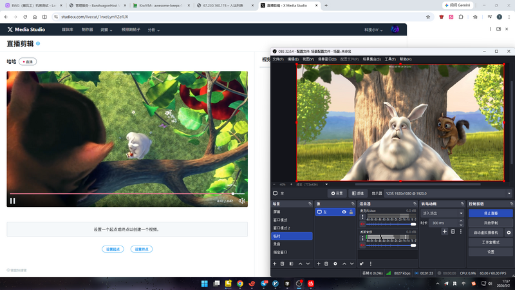Open scene filters icon in scenes panel

point(292,264)
